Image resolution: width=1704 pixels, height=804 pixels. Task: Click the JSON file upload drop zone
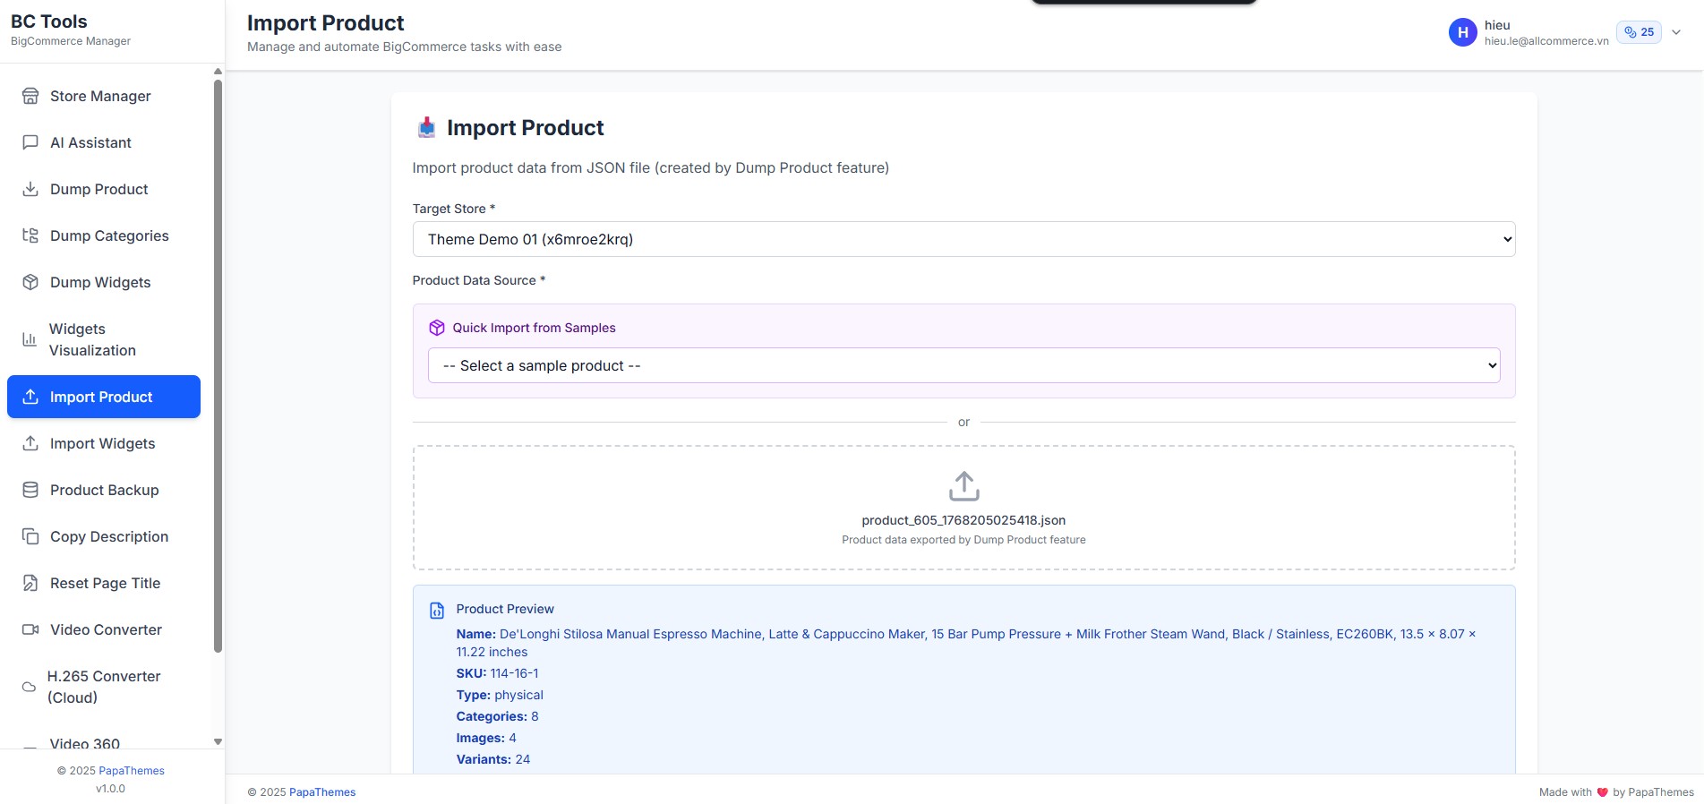coord(963,508)
